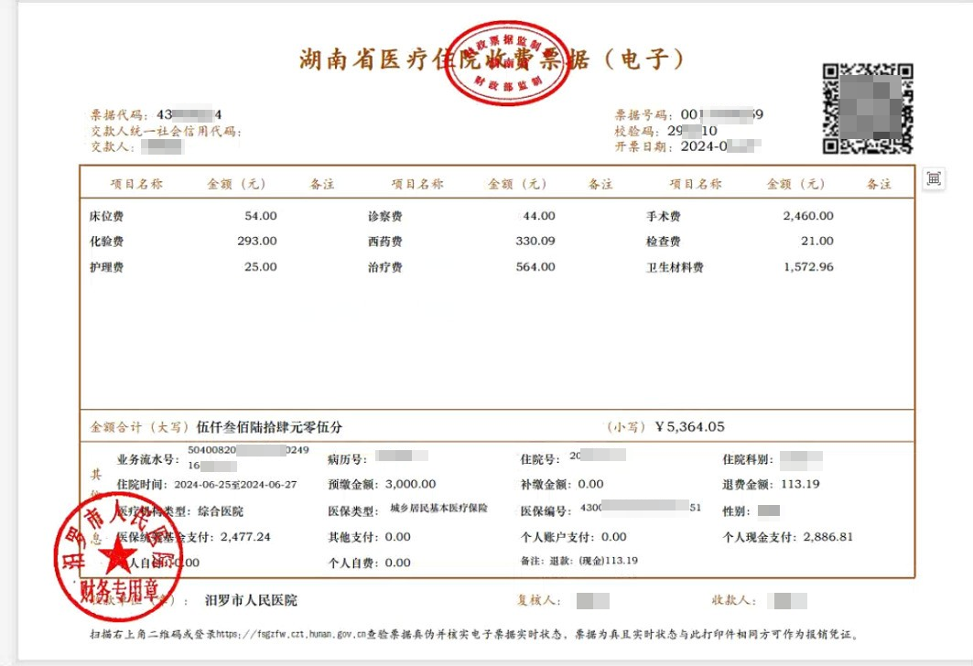Click the 综合医院 institution type

(x=221, y=511)
